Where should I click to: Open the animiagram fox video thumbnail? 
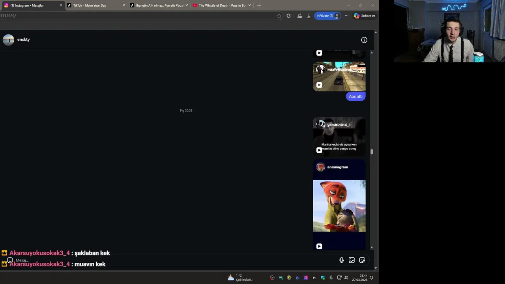[339, 206]
